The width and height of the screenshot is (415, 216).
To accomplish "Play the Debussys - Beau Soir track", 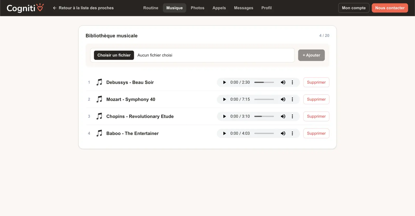I will (224, 82).
